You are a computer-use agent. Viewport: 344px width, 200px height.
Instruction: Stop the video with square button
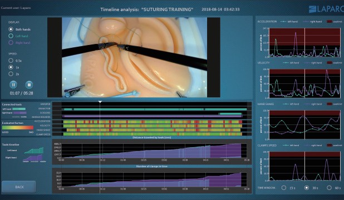tap(29, 84)
